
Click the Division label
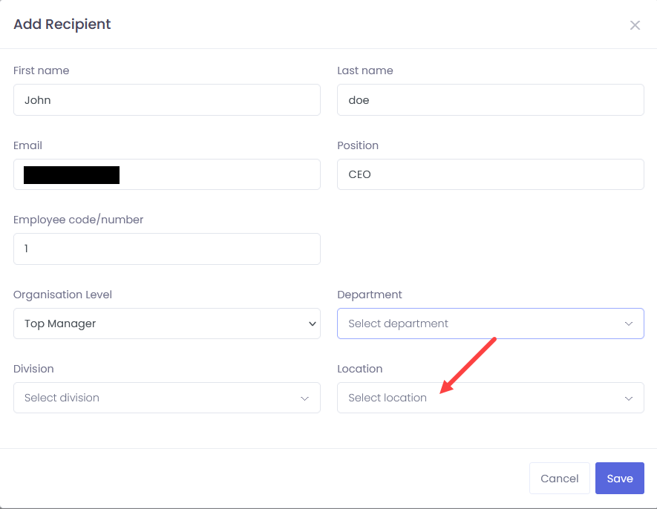tap(33, 369)
